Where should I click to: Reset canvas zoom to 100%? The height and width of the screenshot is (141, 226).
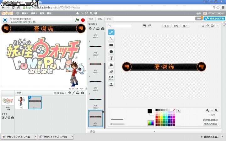(x=212, y=111)
